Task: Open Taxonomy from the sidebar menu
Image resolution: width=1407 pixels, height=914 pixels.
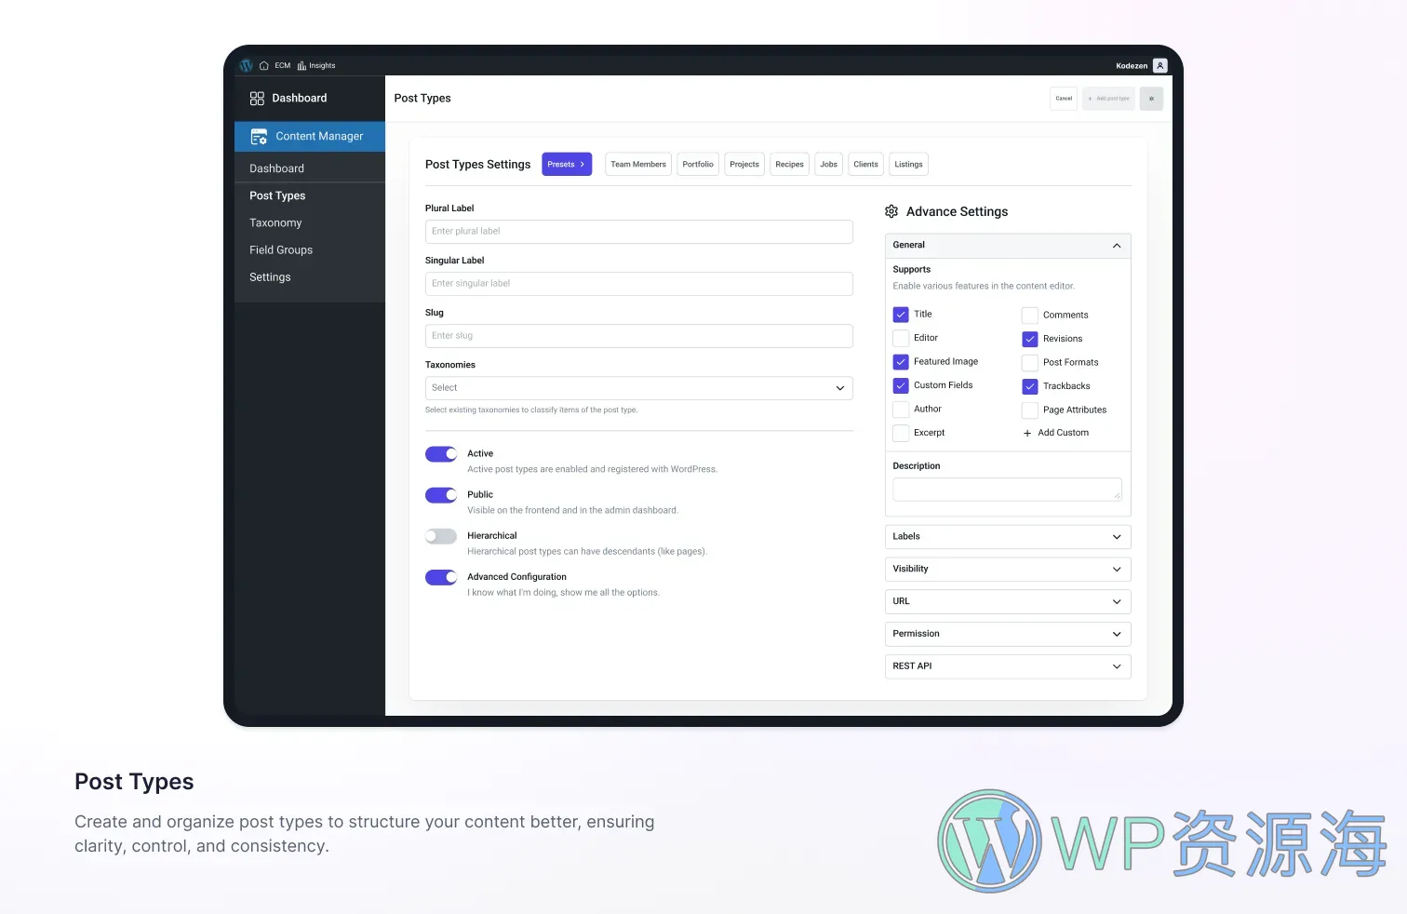Action: pyautogui.click(x=275, y=222)
